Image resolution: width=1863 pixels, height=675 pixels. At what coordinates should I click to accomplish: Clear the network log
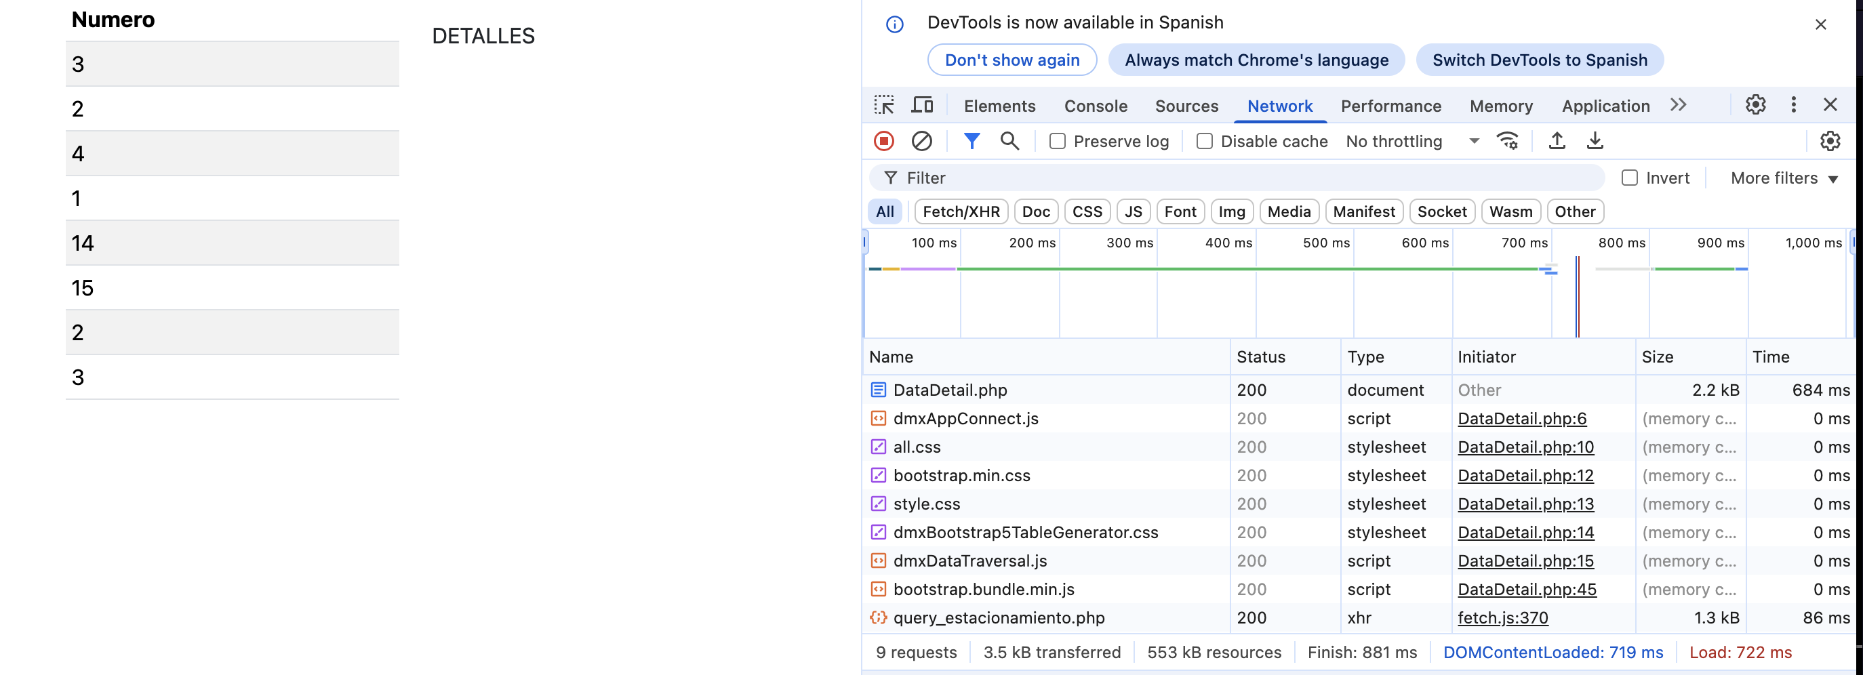coord(921,141)
